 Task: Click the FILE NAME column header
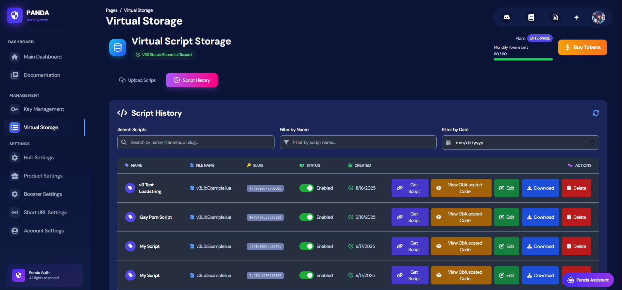coord(202,165)
